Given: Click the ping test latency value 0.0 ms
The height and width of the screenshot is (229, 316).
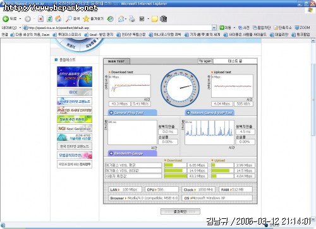Looking at the screenshot, I should (x=168, y=132).
